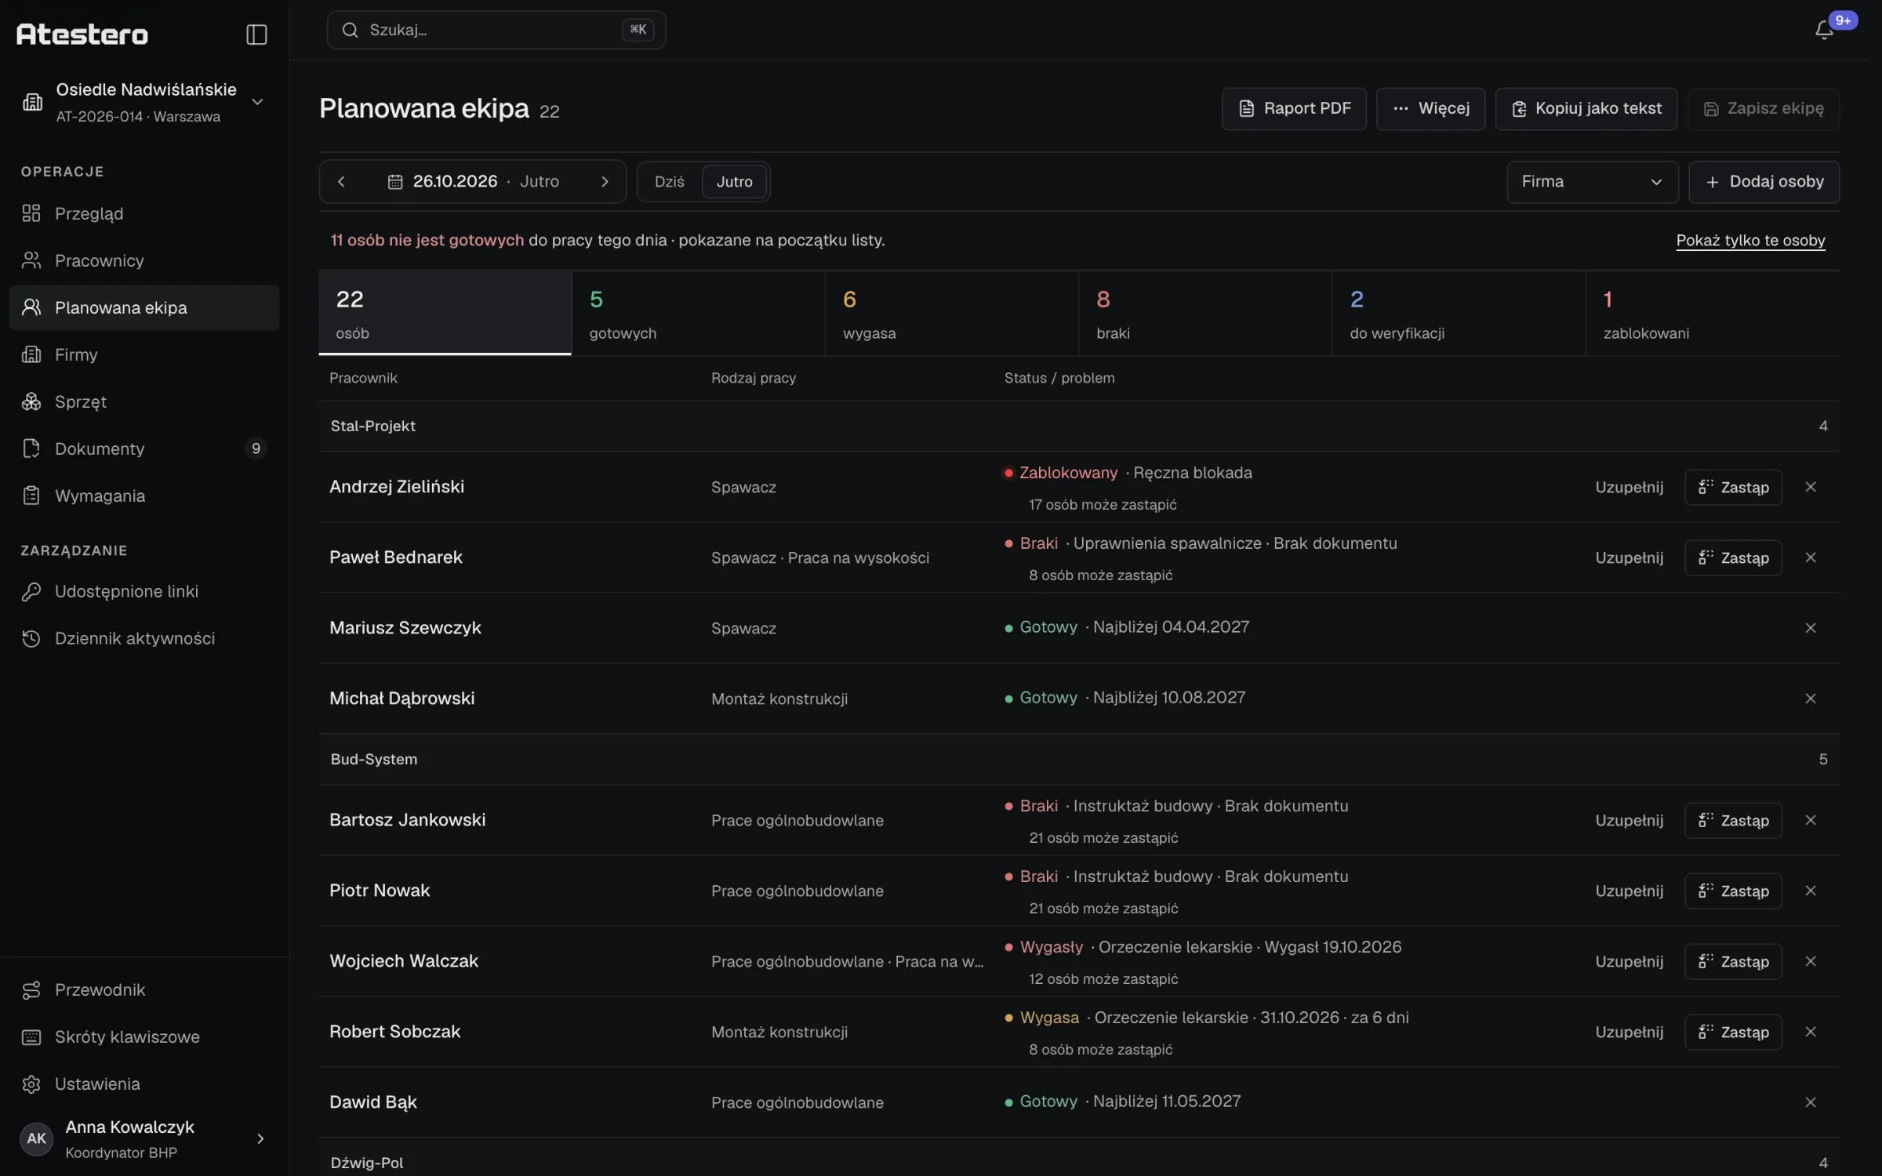Screen dimensions: 1882x1176
Task: Go to next day arrow
Action: (x=605, y=182)
